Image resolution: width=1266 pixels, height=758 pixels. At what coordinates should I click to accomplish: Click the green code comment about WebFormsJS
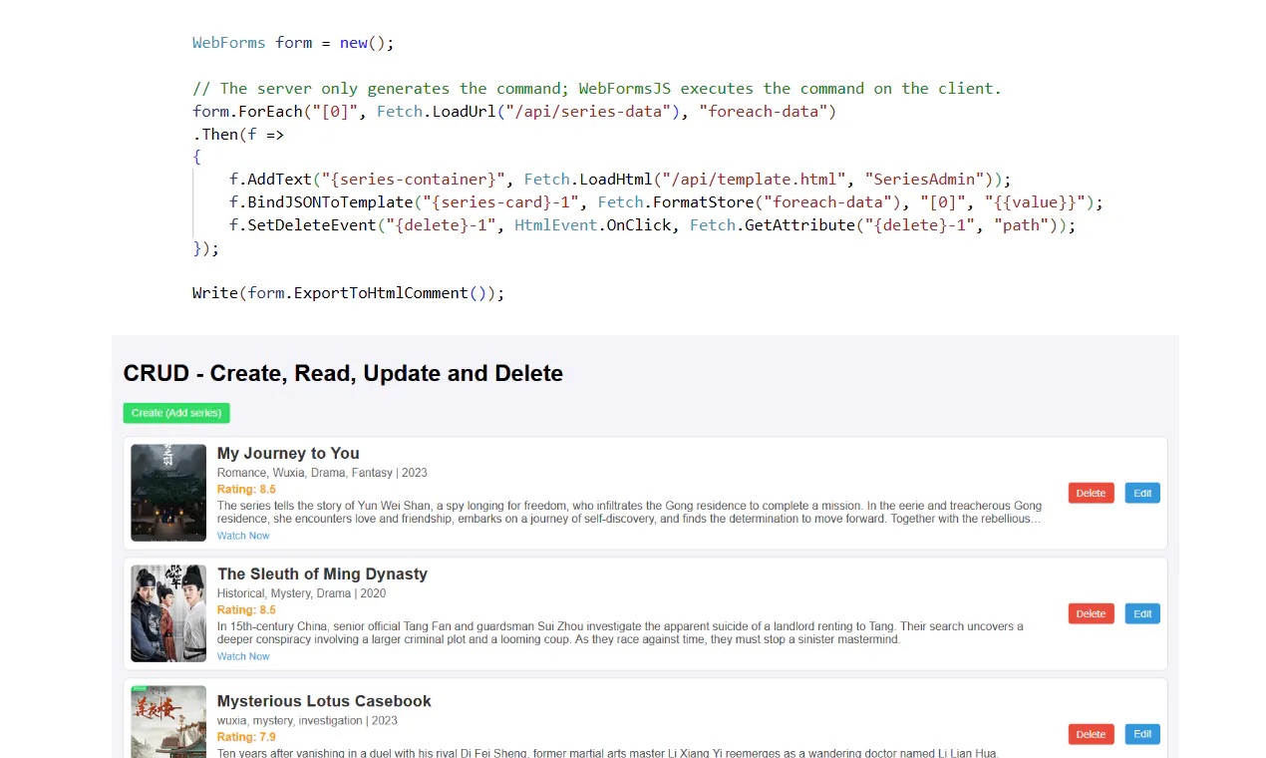point(597,89)
